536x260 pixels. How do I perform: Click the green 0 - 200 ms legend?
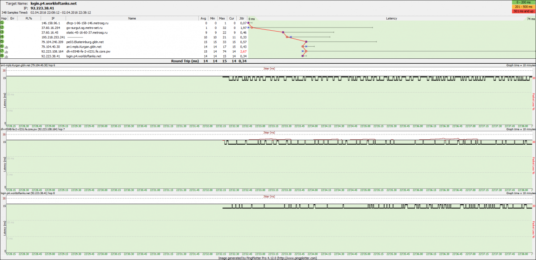(524, 2)
